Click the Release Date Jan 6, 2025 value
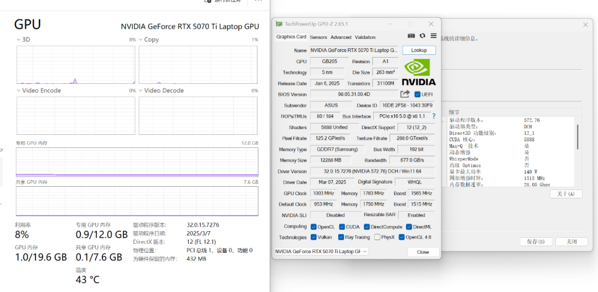Screen dimensions: 598x292 [327, 83]
